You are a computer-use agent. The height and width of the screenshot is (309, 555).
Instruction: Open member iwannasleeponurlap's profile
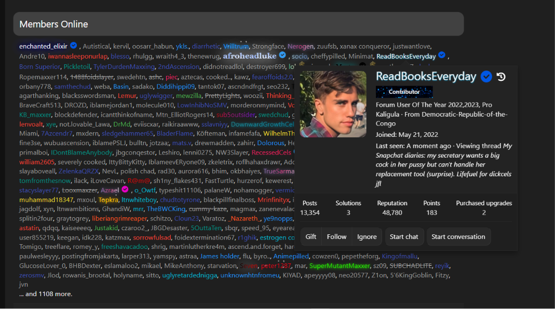(78, 56)
